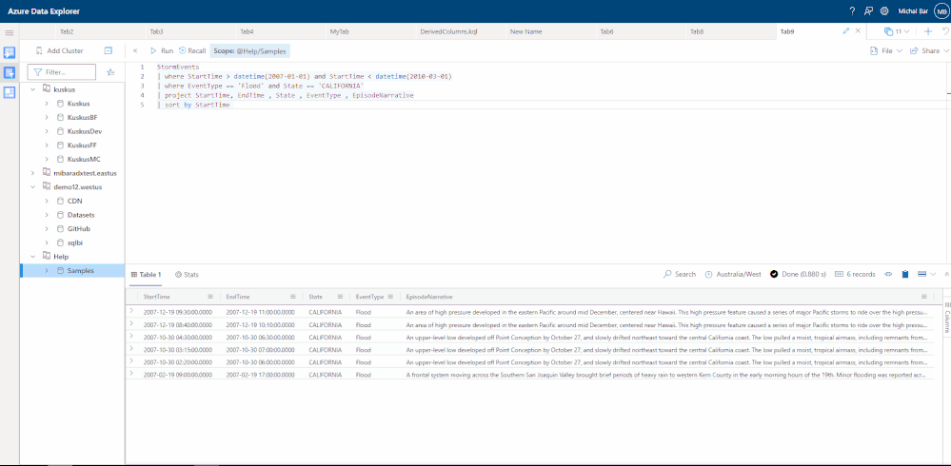
Task: Open the File dropdown menu
Action: [x=886, y=51]
